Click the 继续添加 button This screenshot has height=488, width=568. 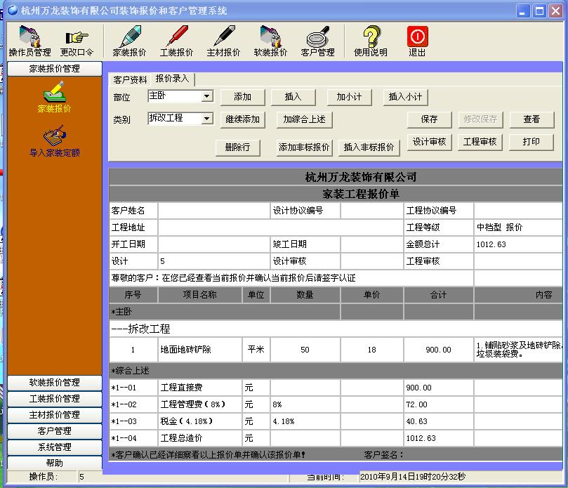point(242,119)
